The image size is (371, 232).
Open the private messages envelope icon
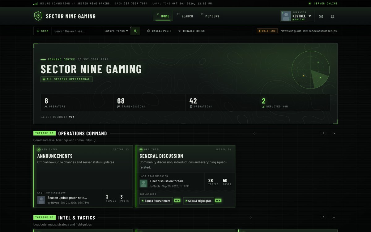point(321,16)
